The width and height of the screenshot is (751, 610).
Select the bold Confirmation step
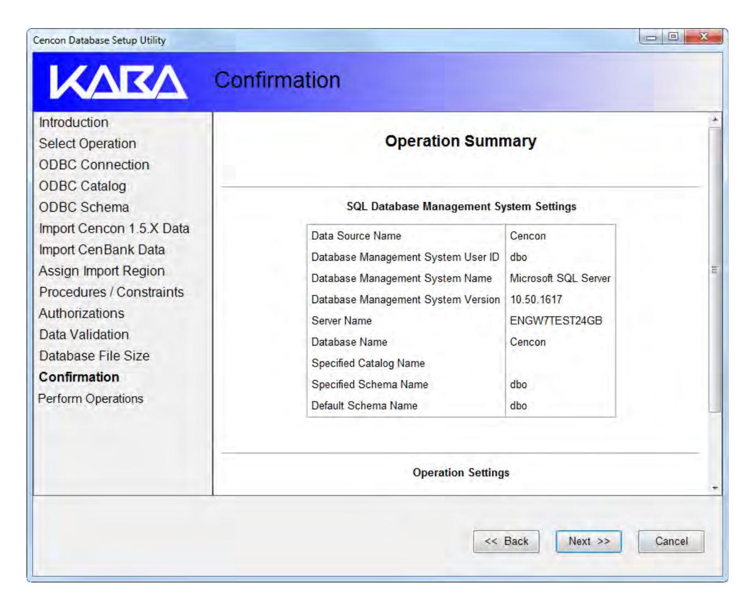79,377
